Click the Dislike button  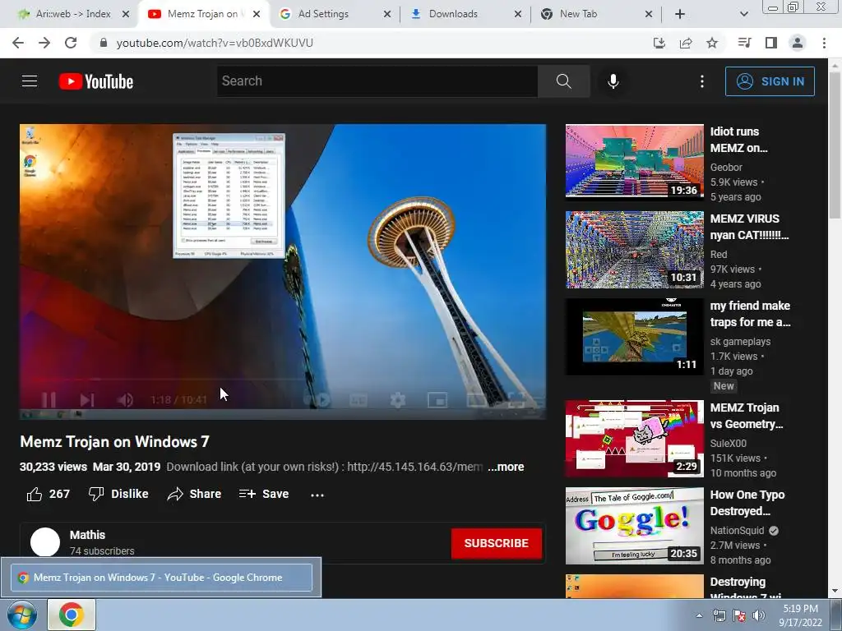click(x=118, y=494)
